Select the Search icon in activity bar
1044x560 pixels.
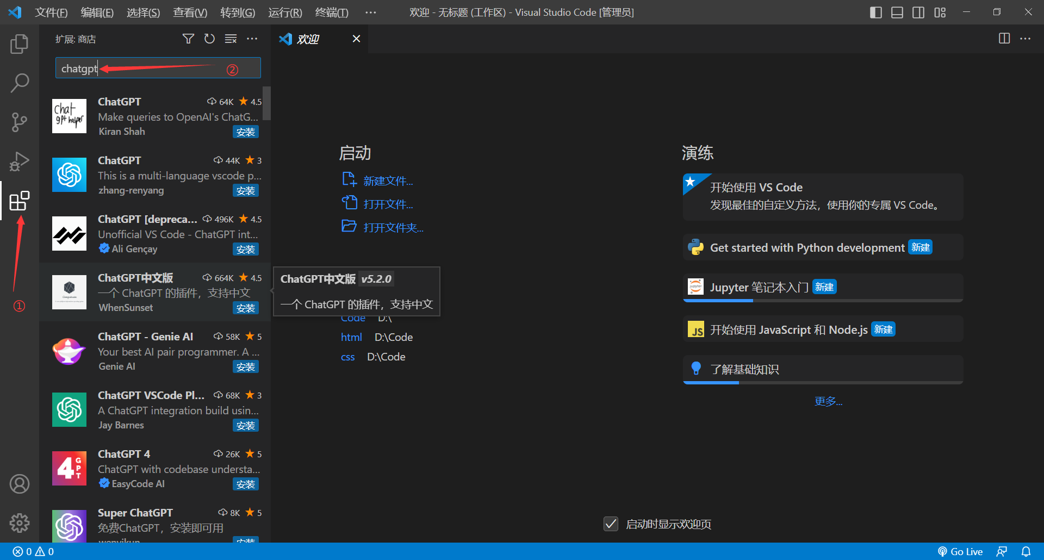tap(20, 83)
